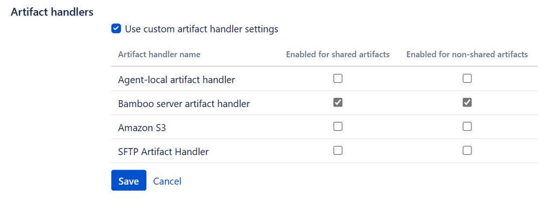
Task: Disable Bamboo server handler for non-shared artifacts
Action: point(467,102)
